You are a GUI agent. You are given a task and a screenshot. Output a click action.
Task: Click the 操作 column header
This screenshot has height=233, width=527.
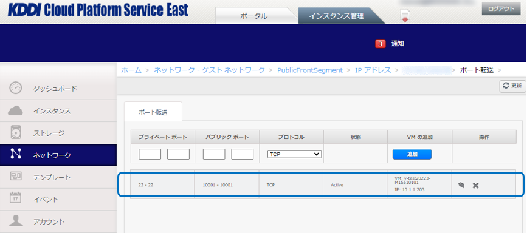pyautogui.click(x=484, y=137)
